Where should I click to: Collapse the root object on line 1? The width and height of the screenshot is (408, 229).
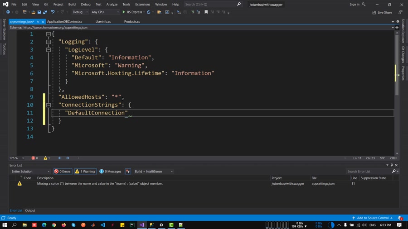click(49, 34)
